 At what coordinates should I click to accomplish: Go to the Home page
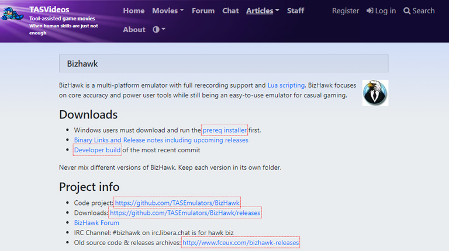[x=134, y=11]
